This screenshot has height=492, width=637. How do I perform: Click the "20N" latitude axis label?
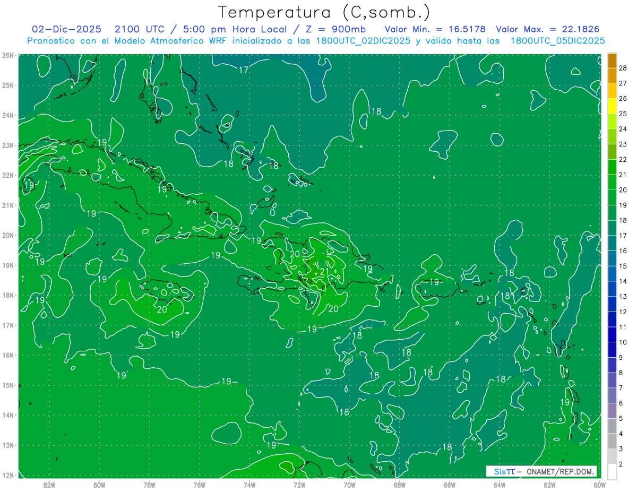tap(8, 235)
